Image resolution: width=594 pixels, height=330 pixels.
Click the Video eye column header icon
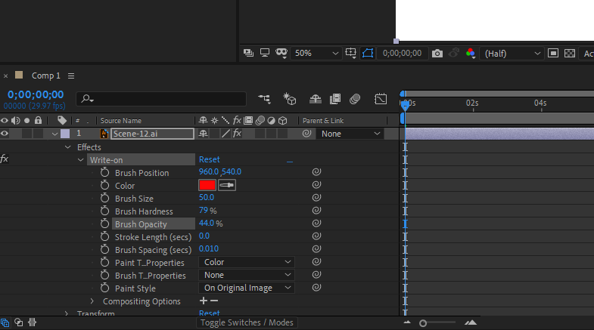click(x=5, y=121)
